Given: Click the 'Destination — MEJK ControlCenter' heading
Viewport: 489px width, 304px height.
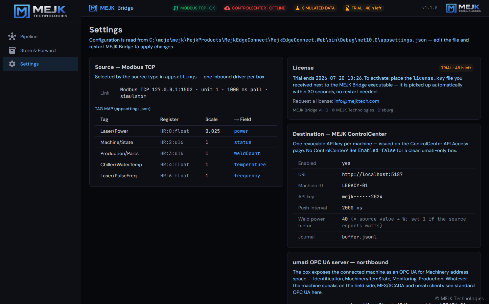Looking at the screenshot, I should click(x=340, y=134).
